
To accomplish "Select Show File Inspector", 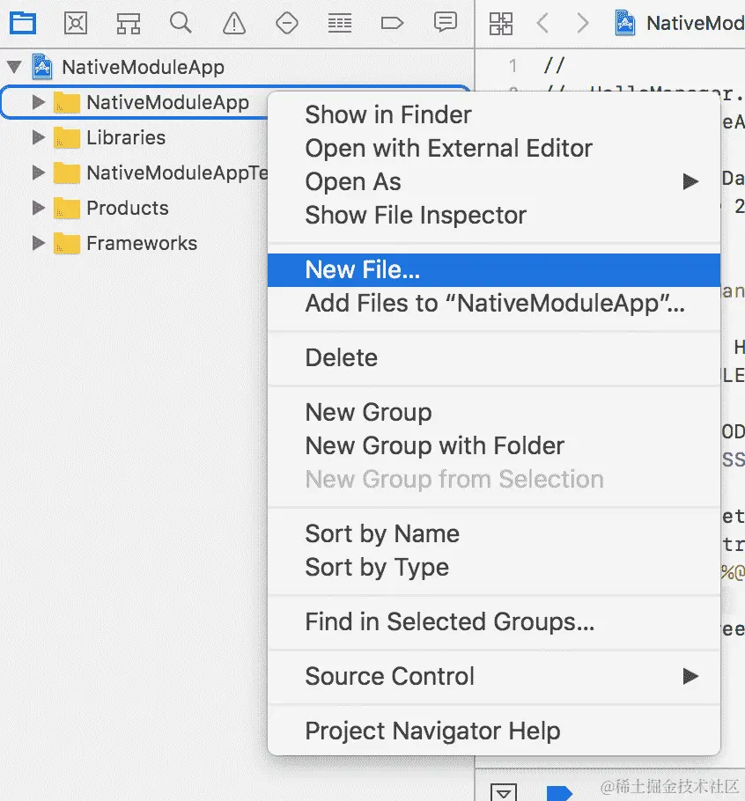I will pos(494,215).
